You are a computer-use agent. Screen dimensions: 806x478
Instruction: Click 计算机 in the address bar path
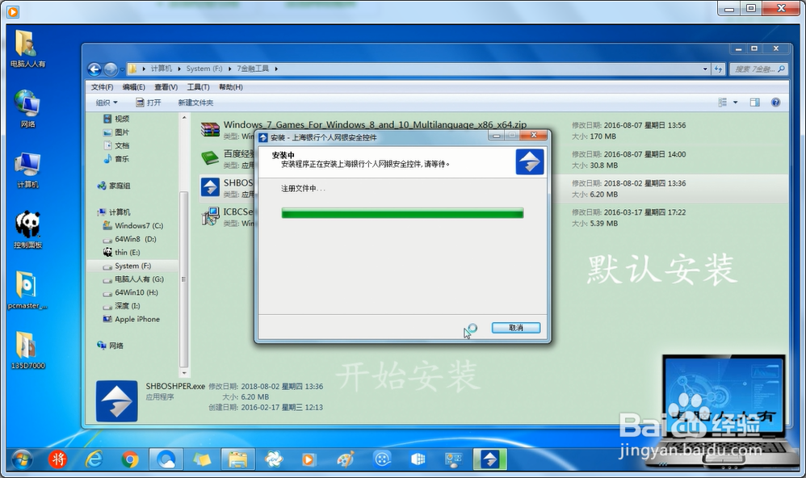(162, 69)
